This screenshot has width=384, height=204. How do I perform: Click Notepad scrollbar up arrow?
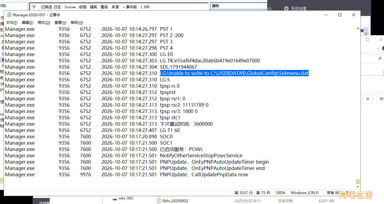click(x=358, y=29)
